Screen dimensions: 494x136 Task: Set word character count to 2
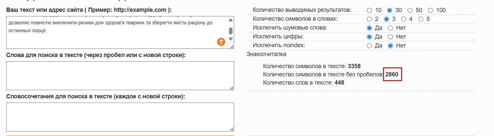(x=369, y=19)
